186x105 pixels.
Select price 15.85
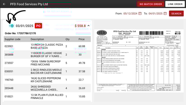82,96
